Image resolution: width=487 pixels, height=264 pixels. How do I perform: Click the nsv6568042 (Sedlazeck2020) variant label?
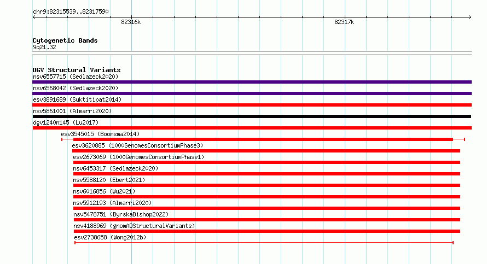click(76, 88)
